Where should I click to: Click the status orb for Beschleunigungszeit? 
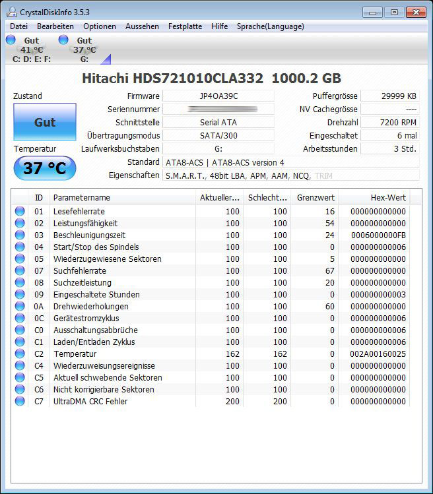[20, 235]
